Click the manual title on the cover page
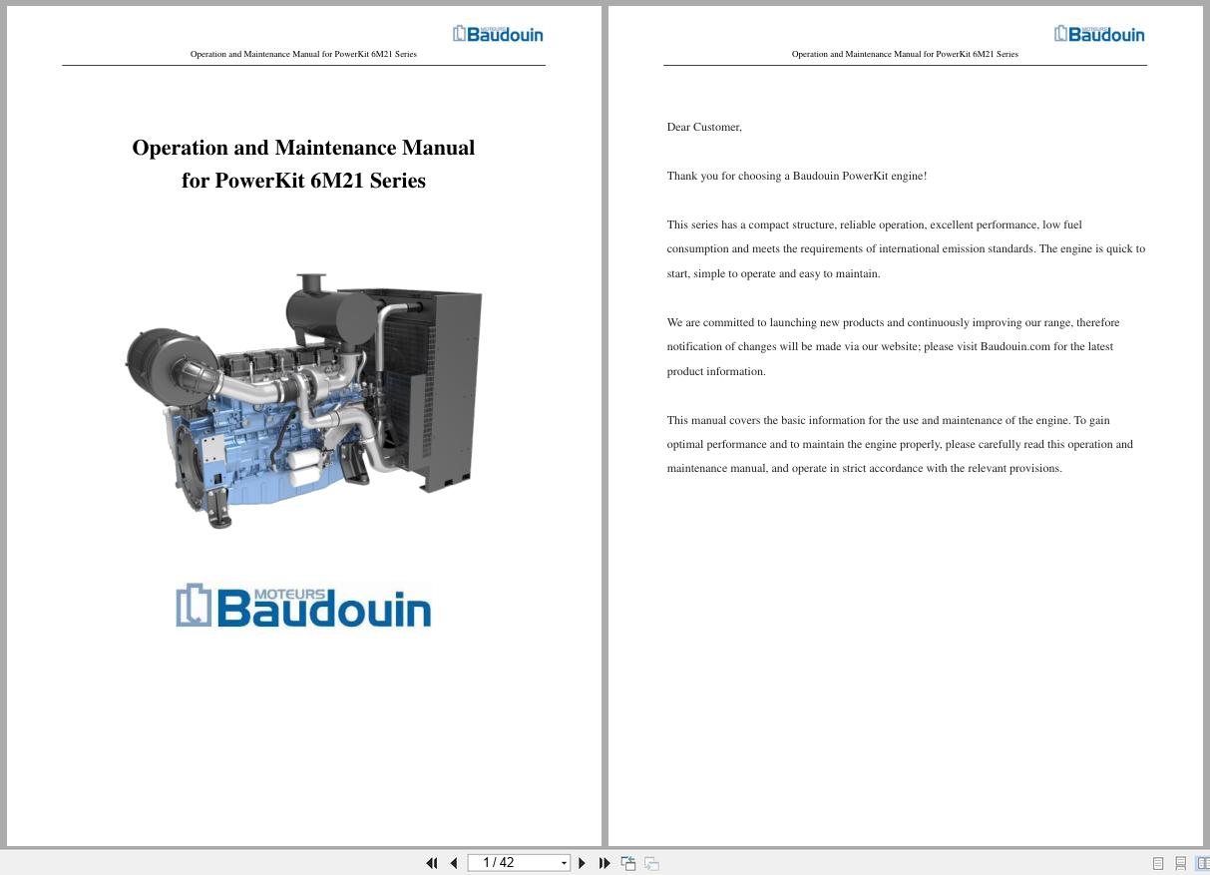This screenshot has height=875, width=1210. 303,164
